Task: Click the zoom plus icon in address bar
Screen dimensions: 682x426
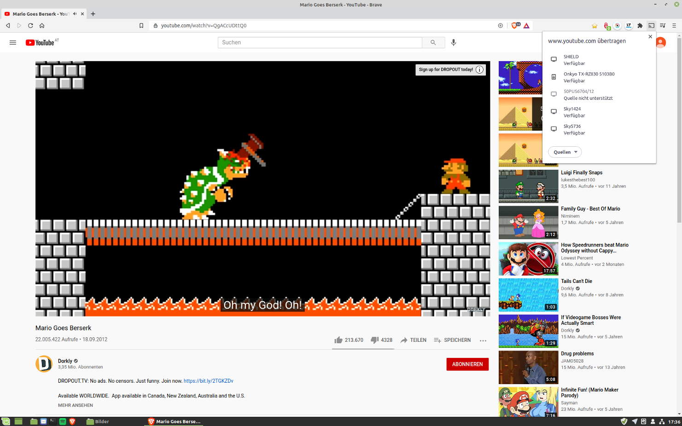Action: pyautogui.click(x=501, y=25)
